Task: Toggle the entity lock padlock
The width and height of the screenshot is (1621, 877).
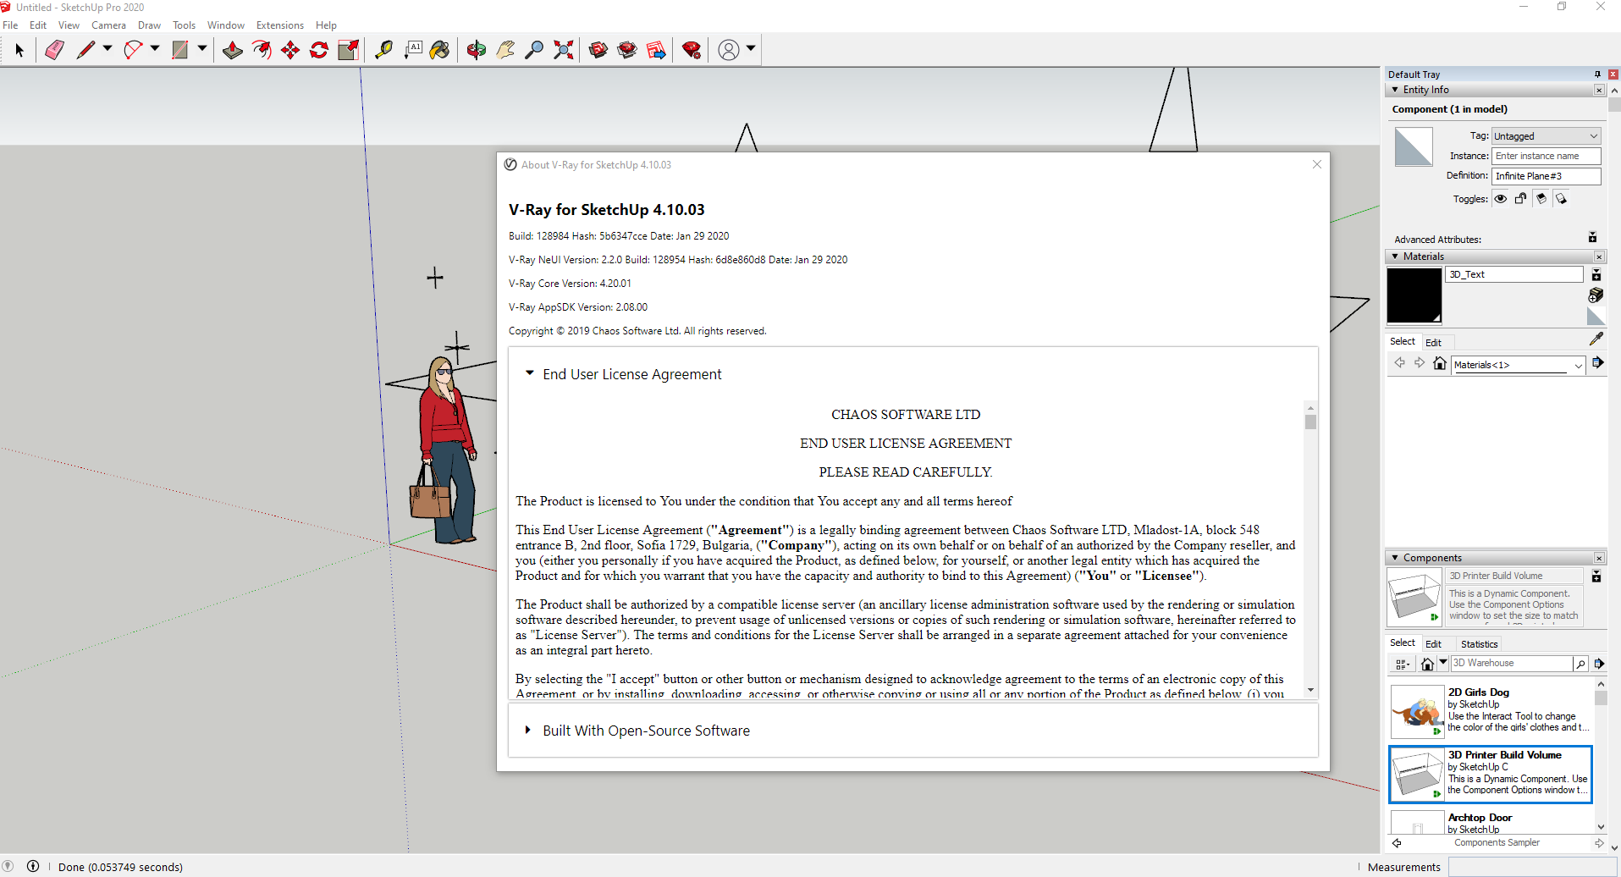Action: tap(1521, 199)
